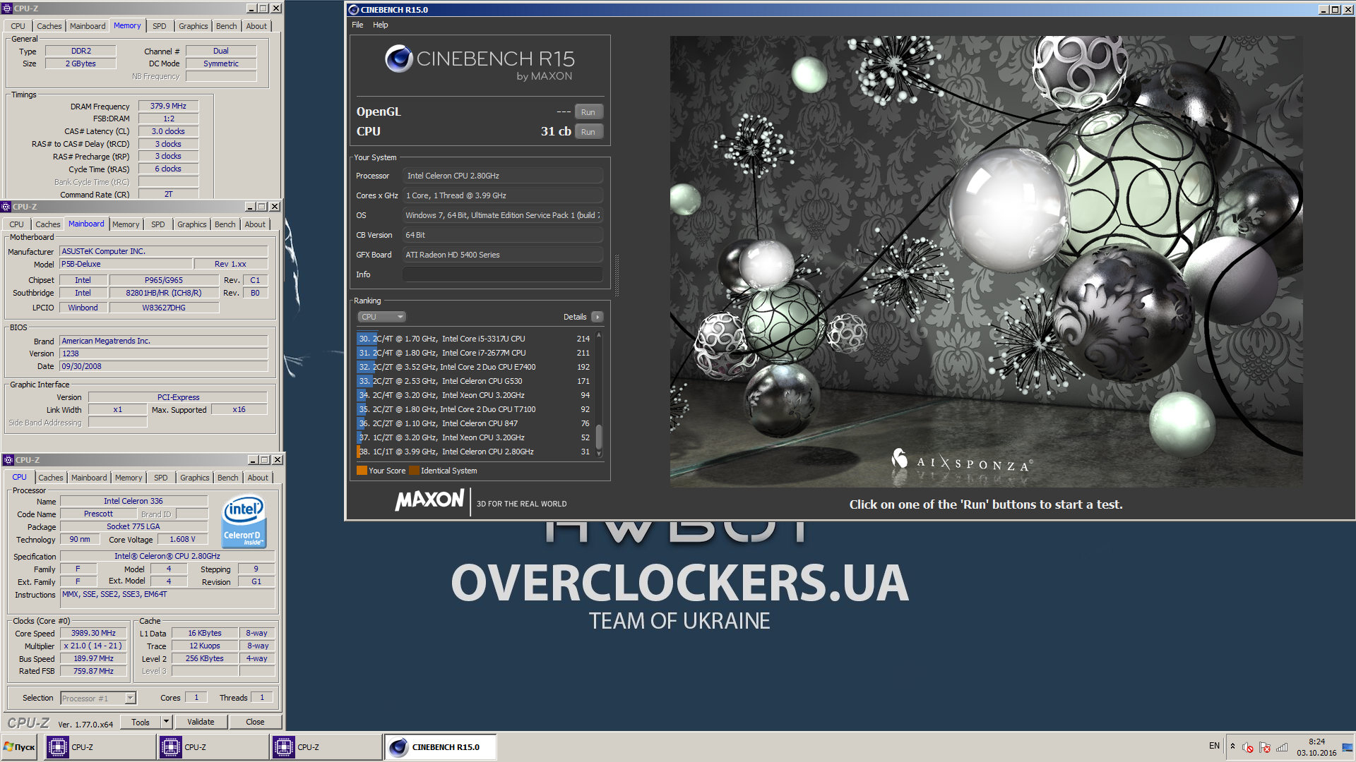The width and height of the screenshot is (1356, 762).
Task: Click the Identical System brown legend swatch
Action: 414,471
